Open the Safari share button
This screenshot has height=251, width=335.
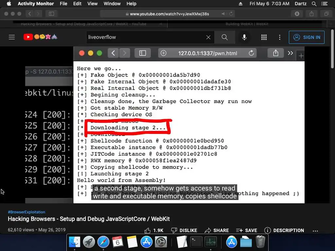tap(312, 14)
